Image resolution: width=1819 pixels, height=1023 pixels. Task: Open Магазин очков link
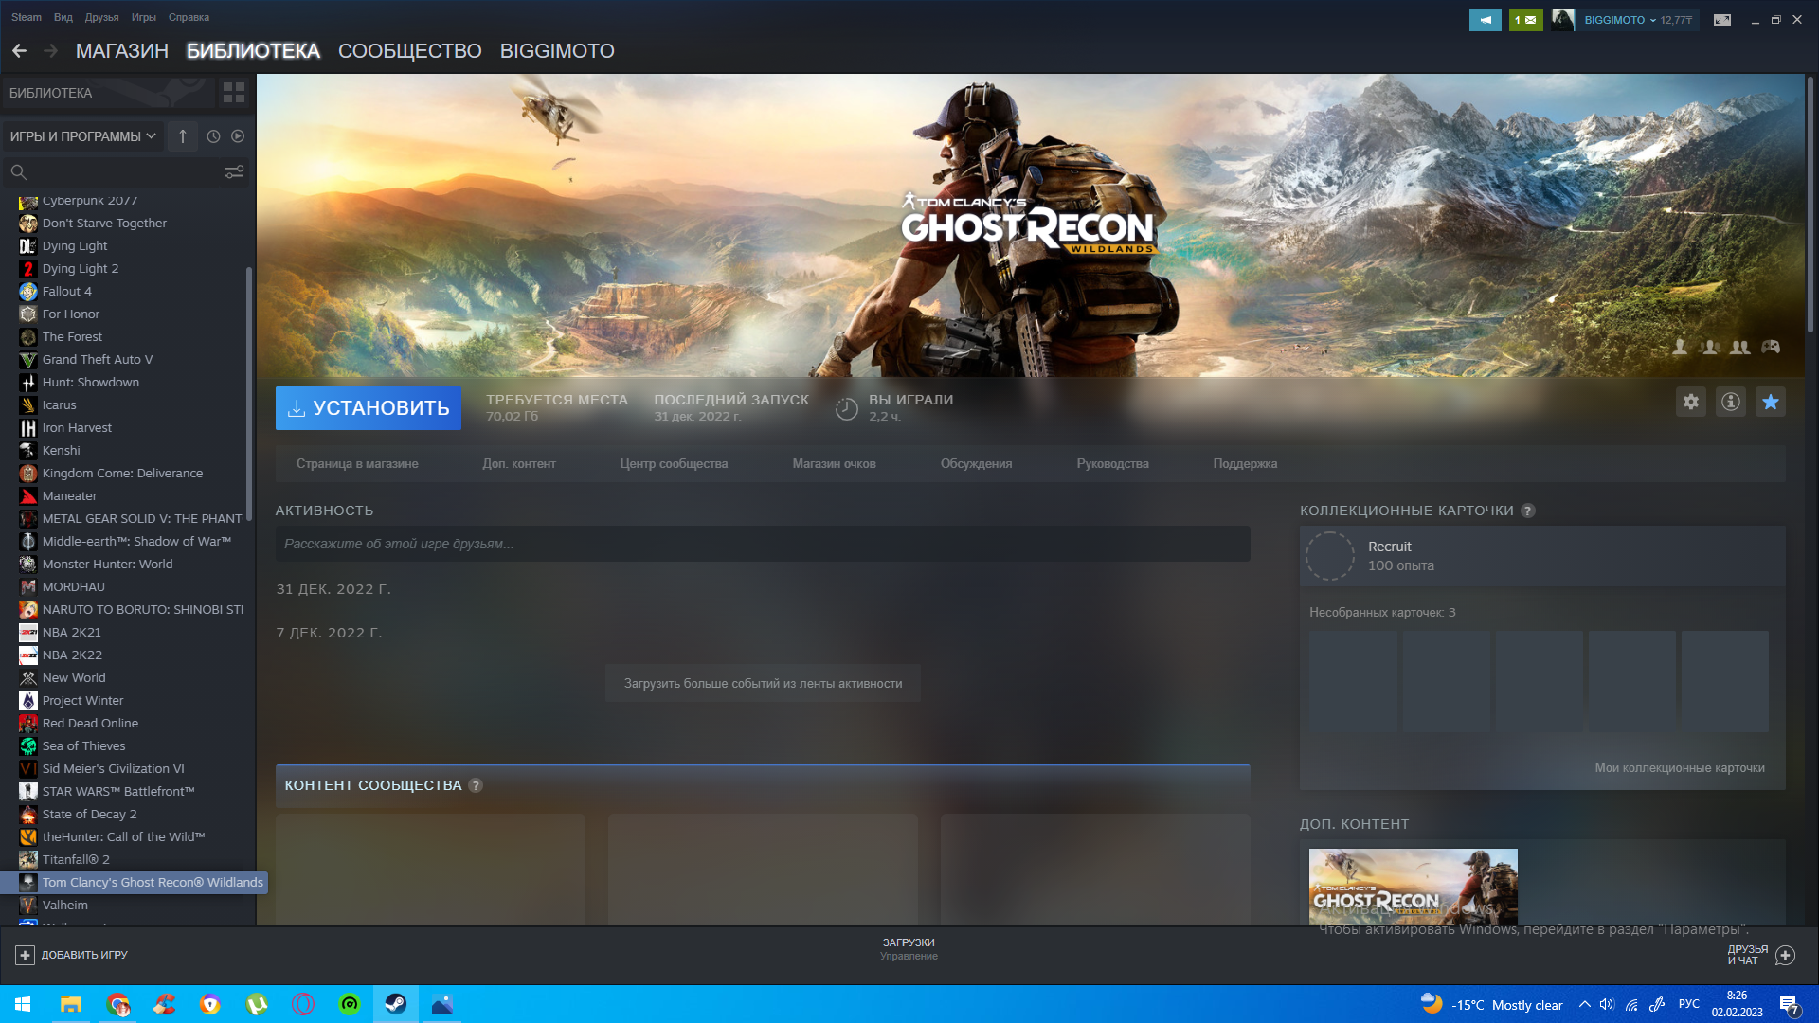point(835,464)
